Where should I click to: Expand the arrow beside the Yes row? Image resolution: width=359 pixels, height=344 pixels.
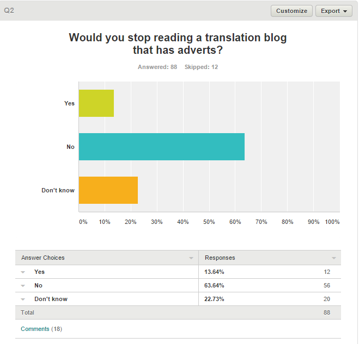click(x=23, y=272)
